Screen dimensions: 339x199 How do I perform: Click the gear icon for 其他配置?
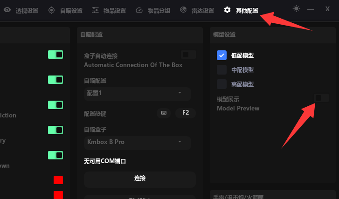(227, 10)
